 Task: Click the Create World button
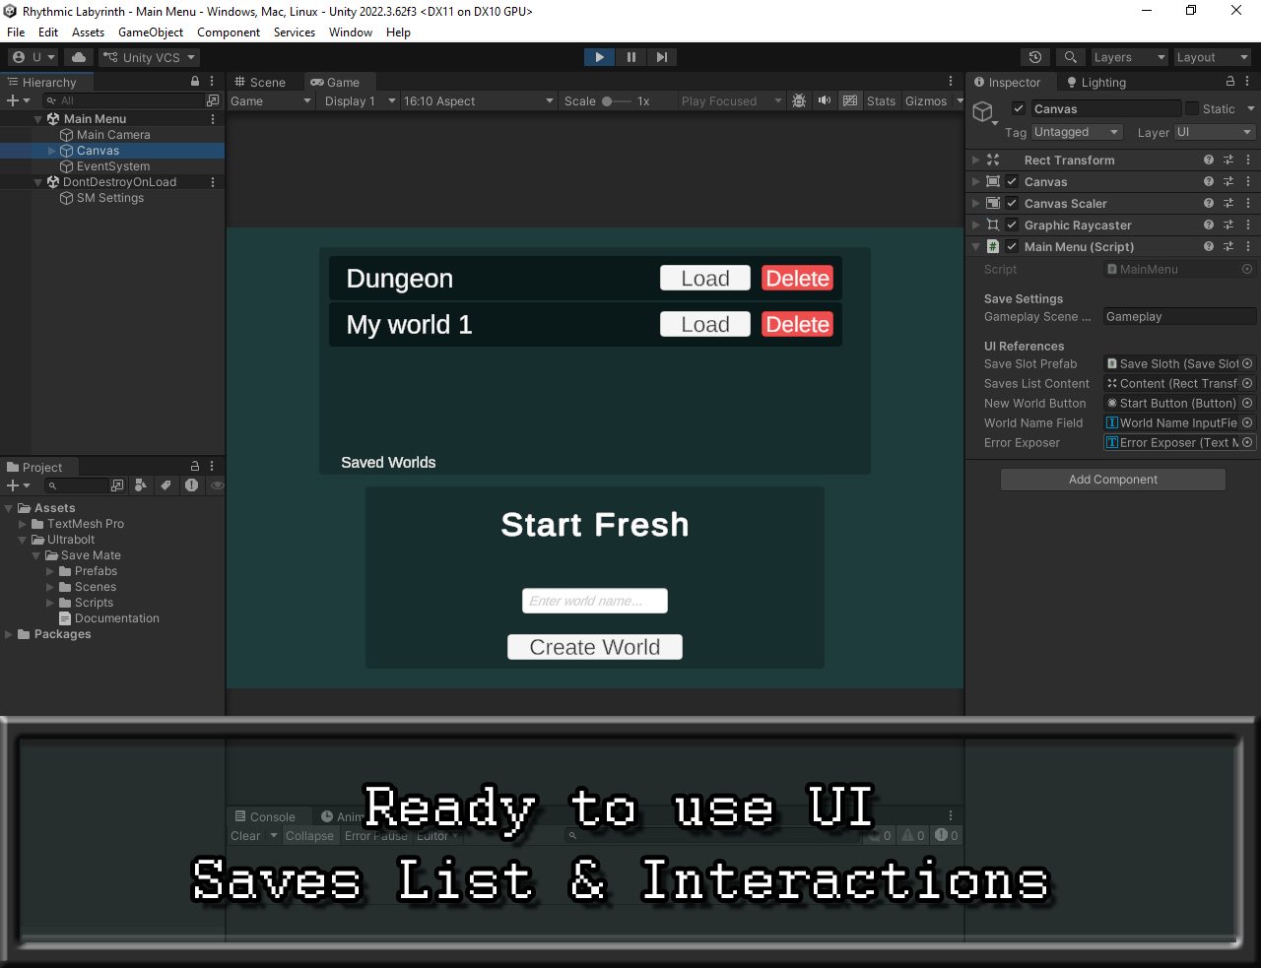pyautogui.click(x=595, y=647)
